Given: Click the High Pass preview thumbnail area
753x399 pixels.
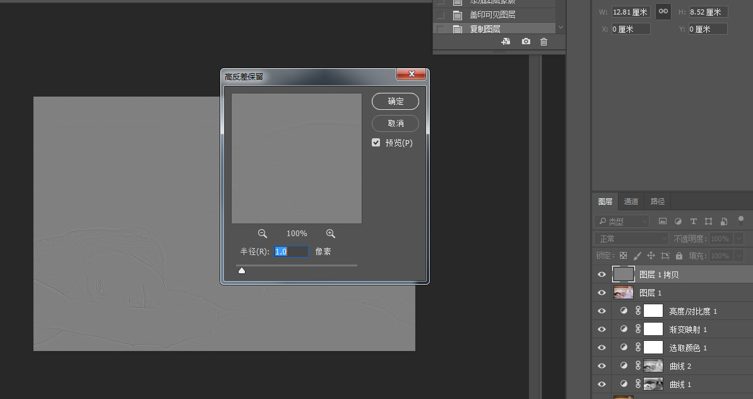Looking at the screenshot, I should coord(296,158).
